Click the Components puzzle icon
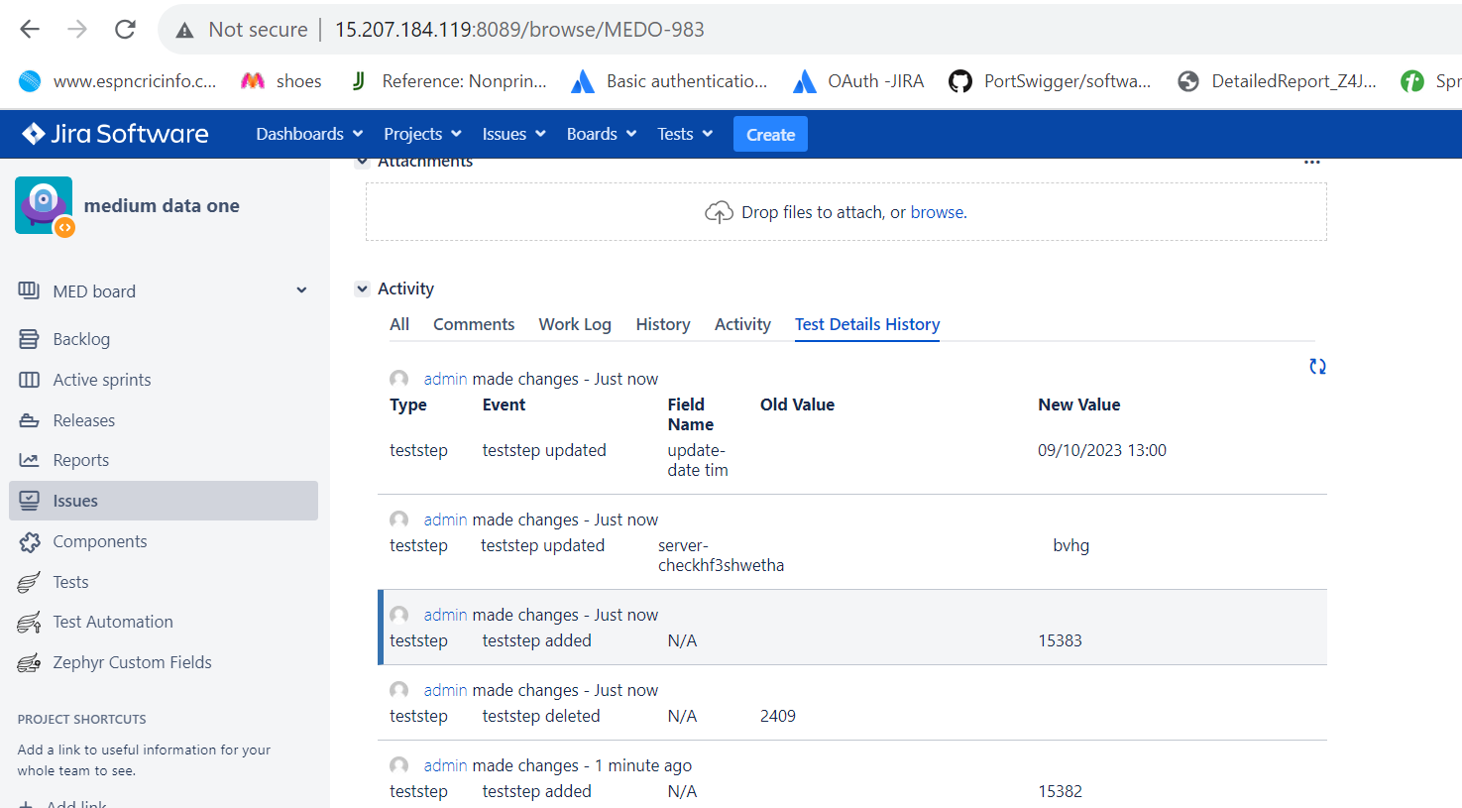Screen dimensions: 1462x808 pos(29,541)
